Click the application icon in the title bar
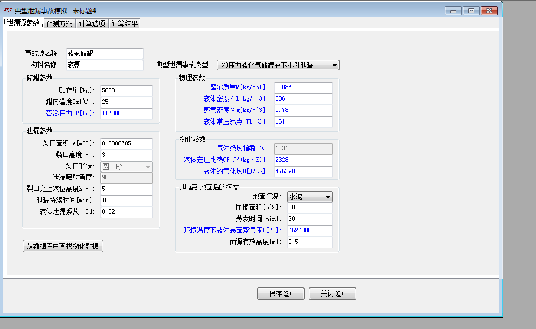 point(8,10)
